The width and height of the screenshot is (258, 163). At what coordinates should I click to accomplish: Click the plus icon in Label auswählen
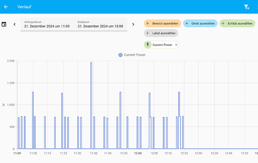(x=148, y=33)
